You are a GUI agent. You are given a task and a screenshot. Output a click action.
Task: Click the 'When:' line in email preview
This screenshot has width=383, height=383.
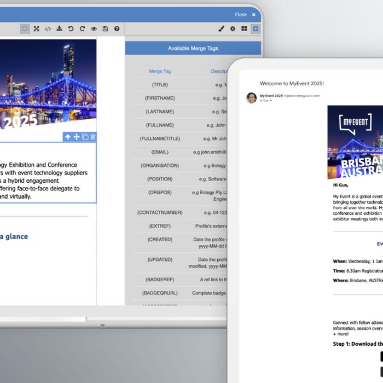[358, 261]
